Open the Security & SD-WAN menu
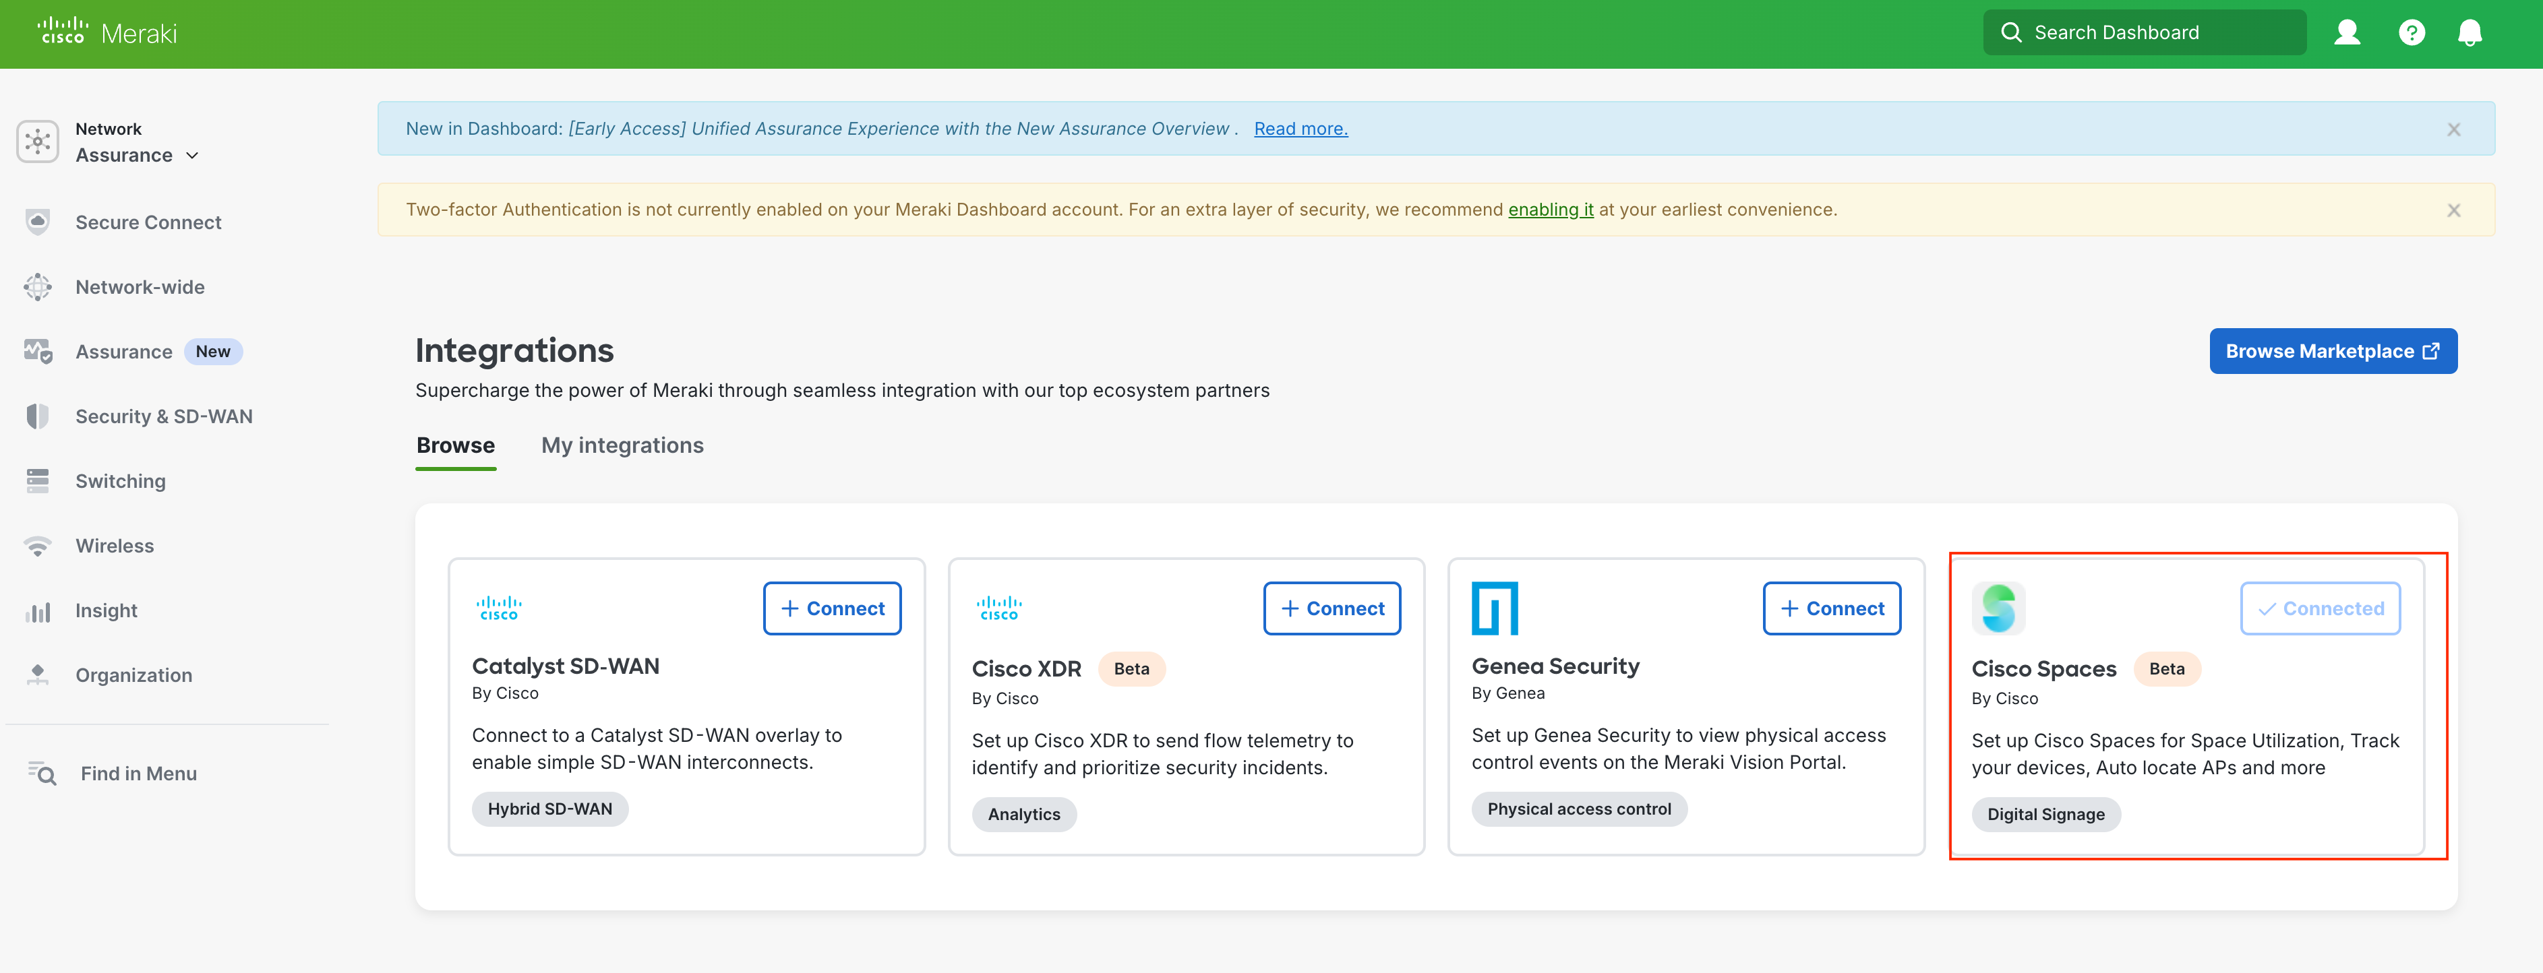The height and width of the screenshot is (973, 2543). 163,416
